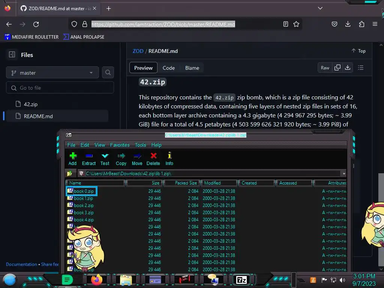
Task: Open the Windows Start orb
Action: [x=9, y=280]
